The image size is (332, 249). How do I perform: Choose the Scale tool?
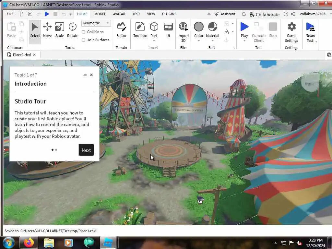pyautogui.click(x=60, y=30)
